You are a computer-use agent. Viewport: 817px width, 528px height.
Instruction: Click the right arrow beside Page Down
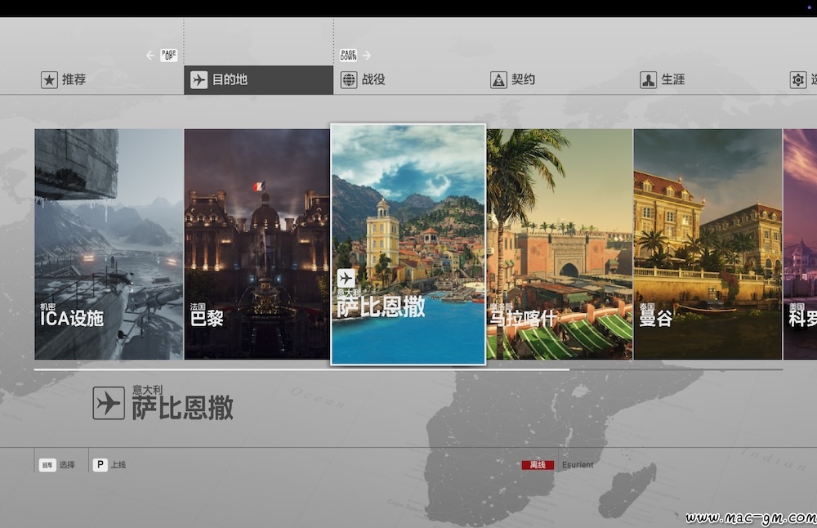click(x=367, y=56)
